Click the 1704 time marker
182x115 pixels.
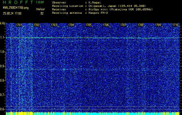[71, 25]
